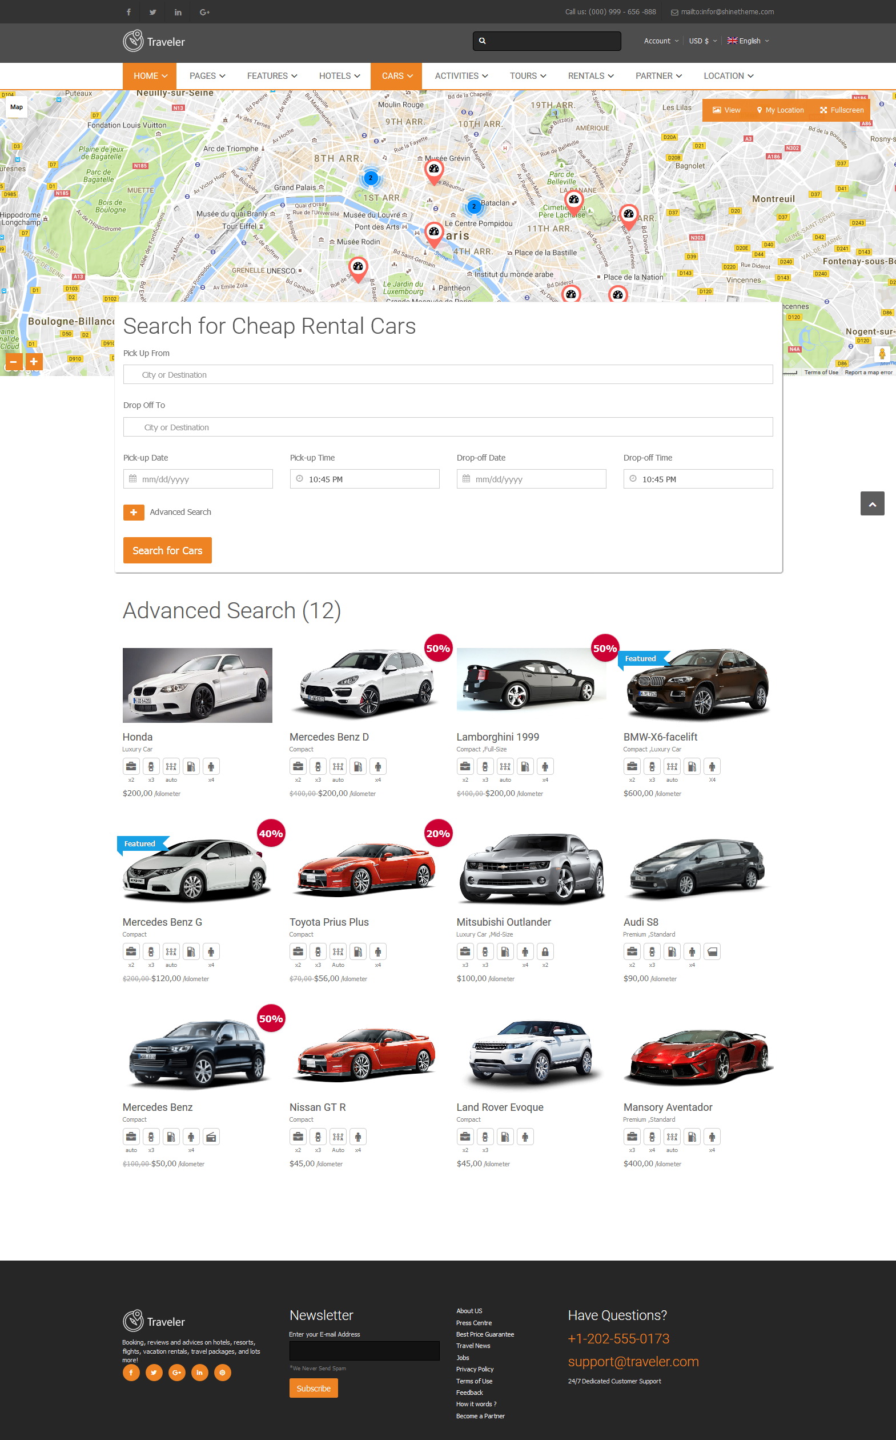Open the Toyota Prius Plus car thumbnail
Viewport: 896px width, 1440px height.
click(364, 870)
